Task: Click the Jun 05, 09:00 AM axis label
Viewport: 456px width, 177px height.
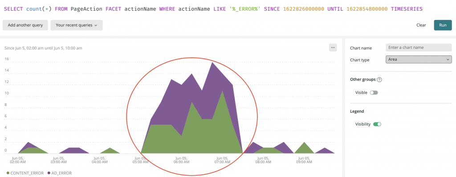Action: coord(304,160)
